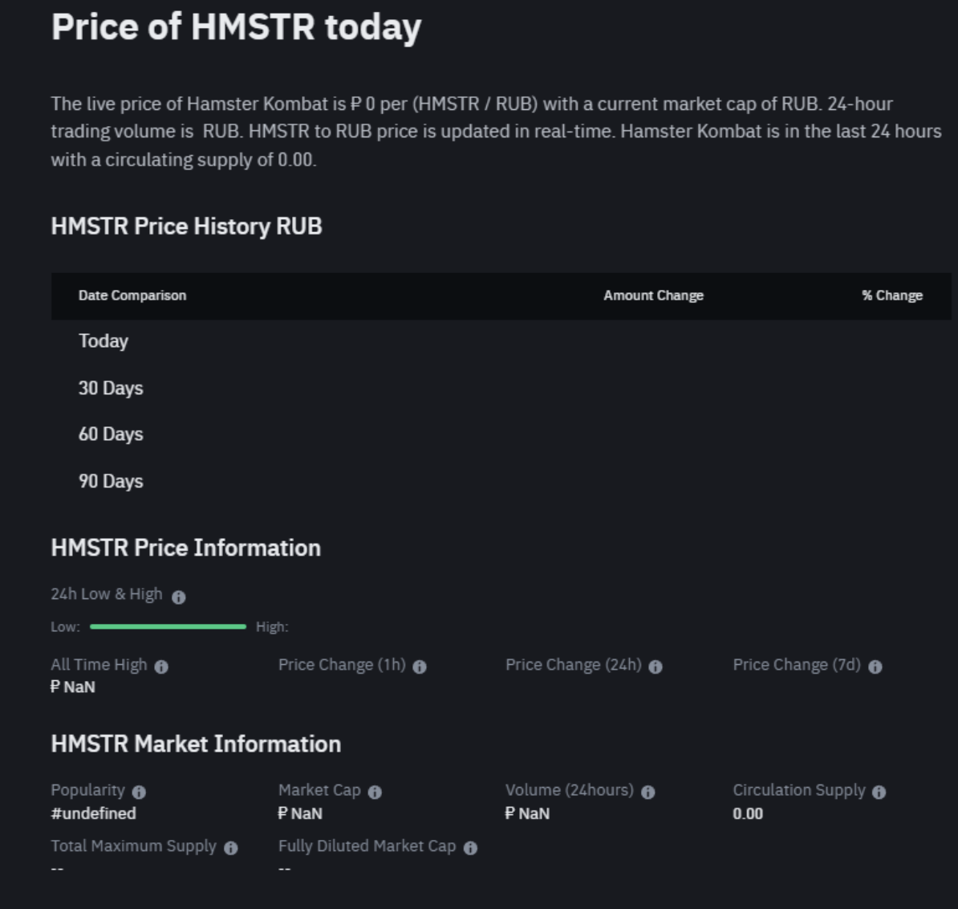
Task: Click Price Change (7d) info icon
Action: [x=875, y=667]
